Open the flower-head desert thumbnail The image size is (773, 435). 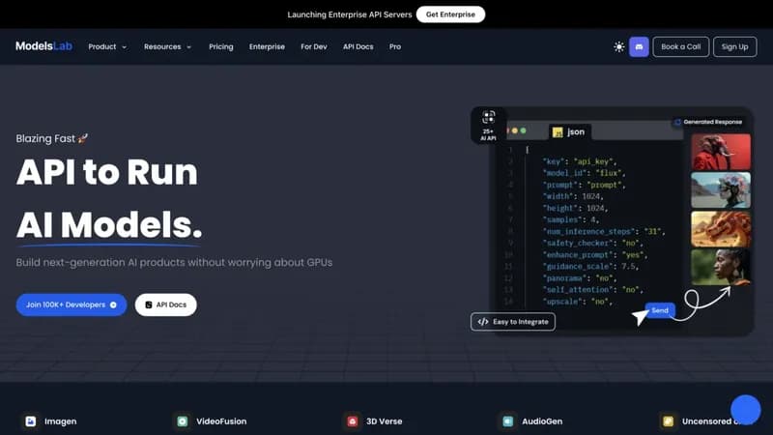point(721,189)
